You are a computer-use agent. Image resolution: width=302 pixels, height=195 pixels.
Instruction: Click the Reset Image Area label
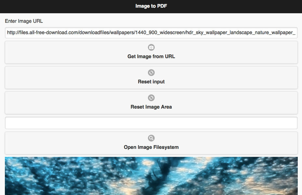pyautogui.click(x=151, y=107)
